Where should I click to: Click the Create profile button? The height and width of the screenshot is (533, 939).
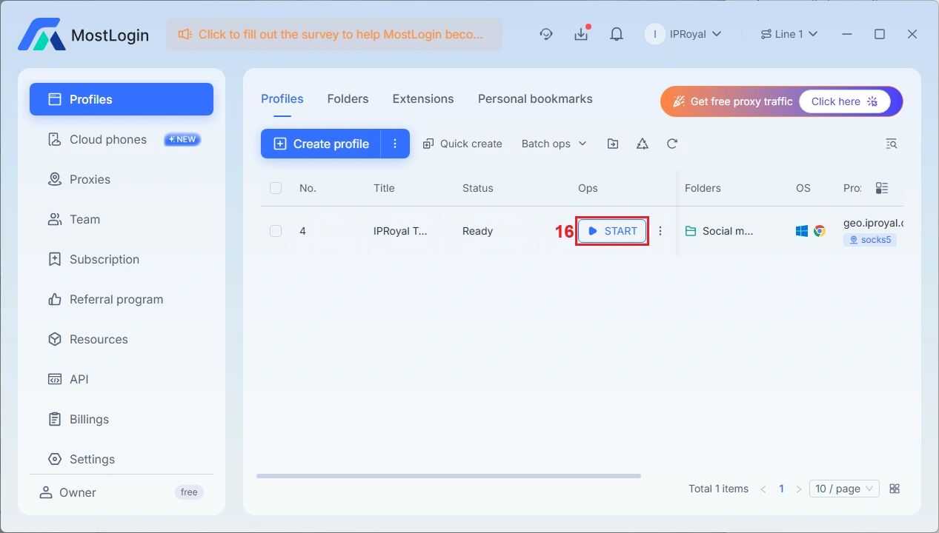(321, 144)
